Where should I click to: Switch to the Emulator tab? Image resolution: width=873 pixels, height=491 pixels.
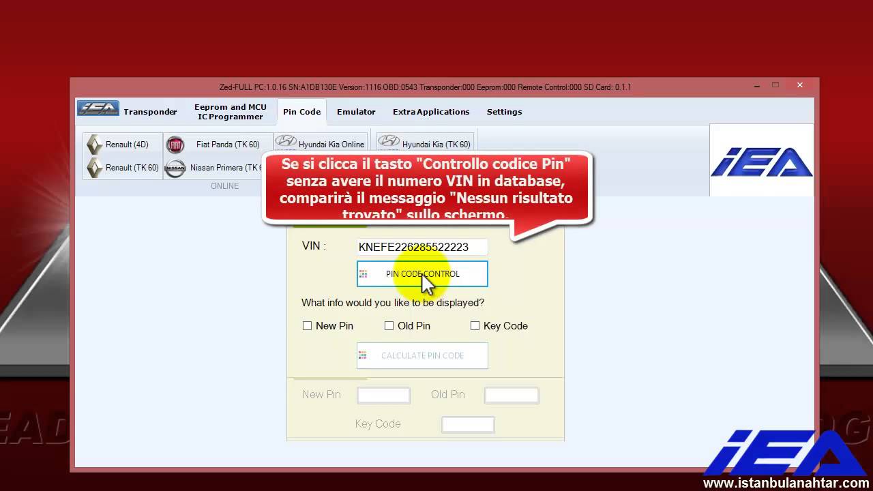356,112
